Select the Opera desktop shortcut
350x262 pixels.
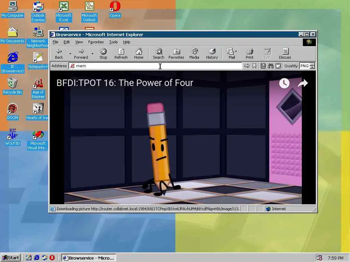115,10
